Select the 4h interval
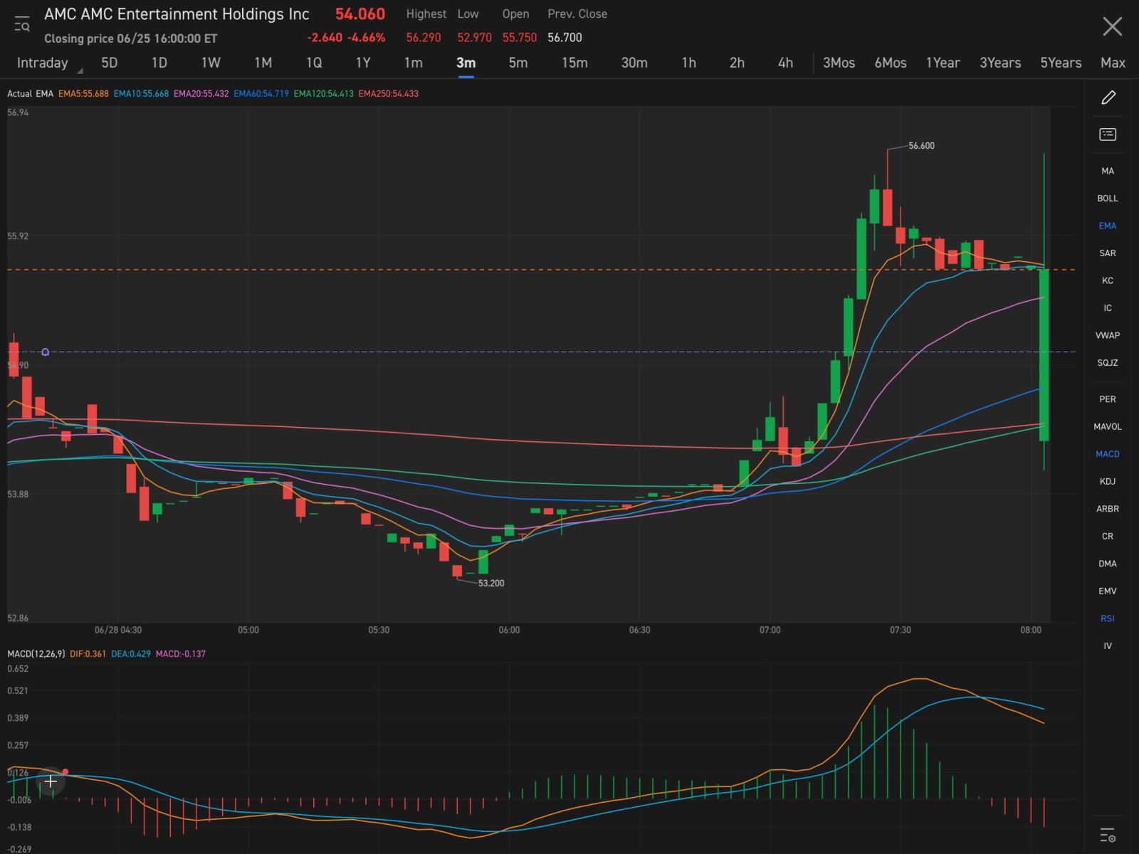The height and width of the screenshot is (854, 1139). 785,63
